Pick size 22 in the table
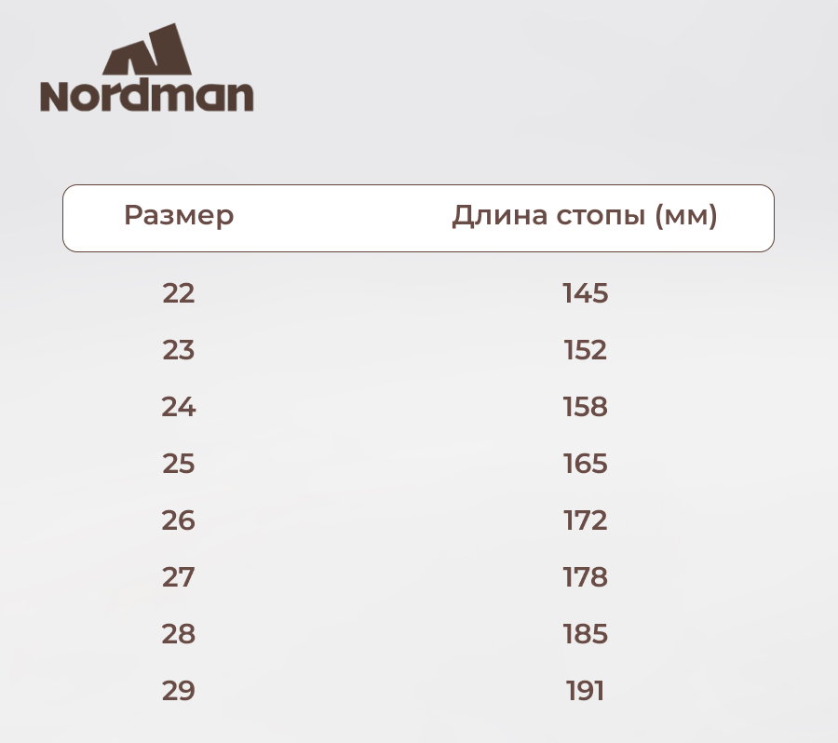838x743 pixels. (x=179, y=293)
